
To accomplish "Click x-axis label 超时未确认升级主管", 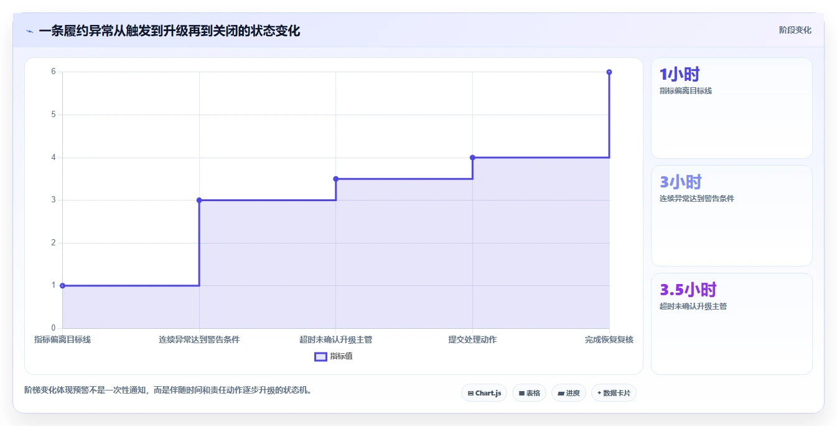I will (x=336, y=339).
